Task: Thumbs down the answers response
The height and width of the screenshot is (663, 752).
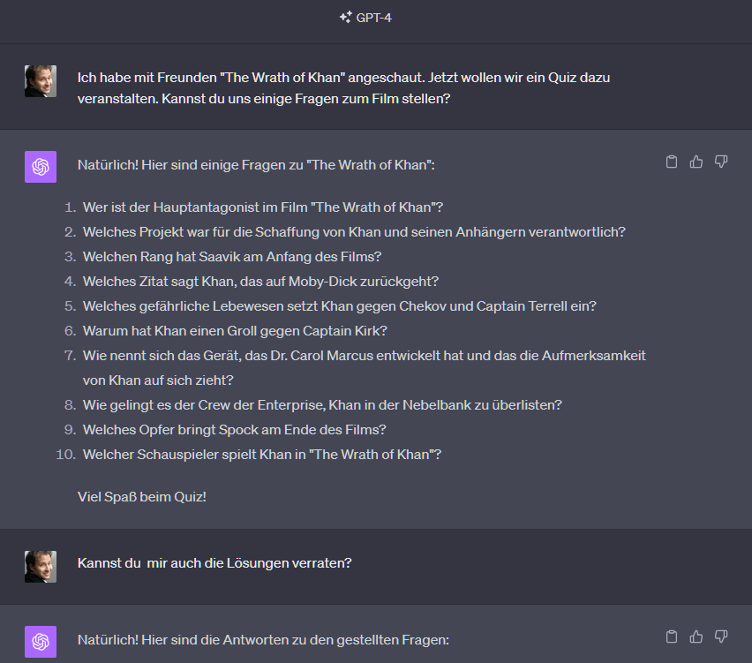Action: pyautogui.click(x=721, y=637)
